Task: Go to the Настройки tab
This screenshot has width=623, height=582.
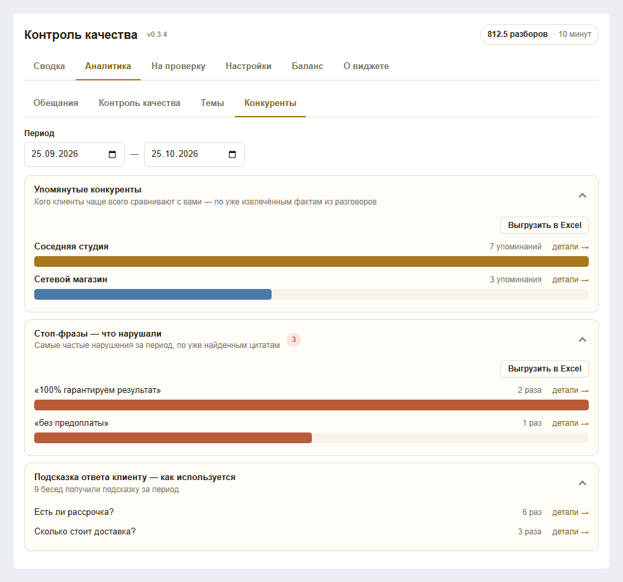Action: pos(248,66)
